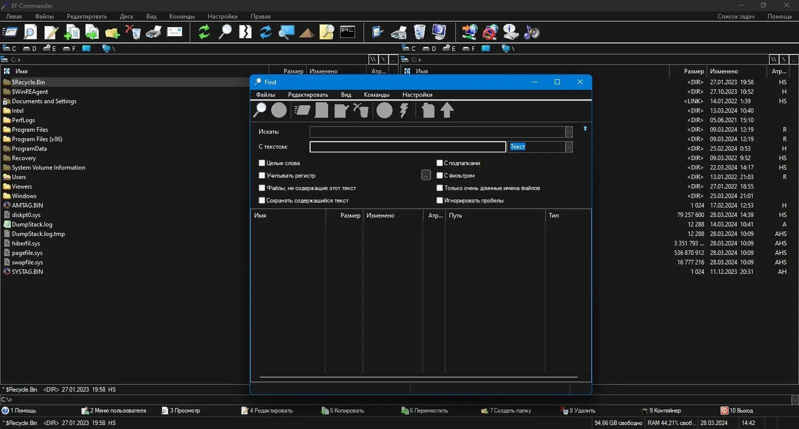Click the View file icon in main toolbar
The height and width of the screenshot is (429, 799).
coord(30,32)
